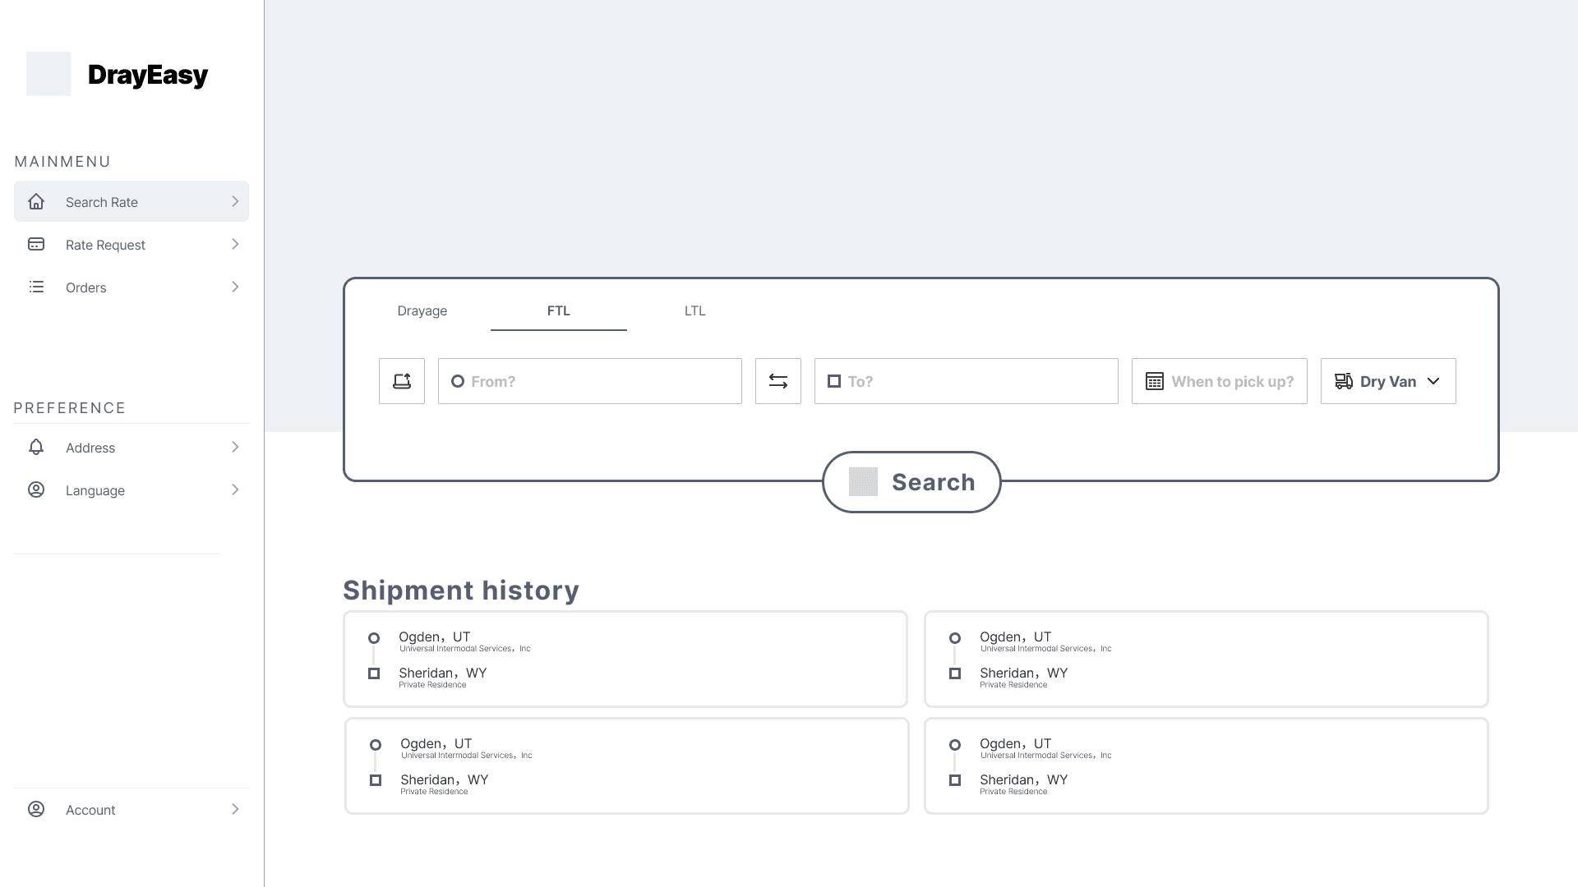Image resolution: width=1578 pixels, height=887 pixels.
Task: Click the upload icon beside From field
Action: point(401,381)
